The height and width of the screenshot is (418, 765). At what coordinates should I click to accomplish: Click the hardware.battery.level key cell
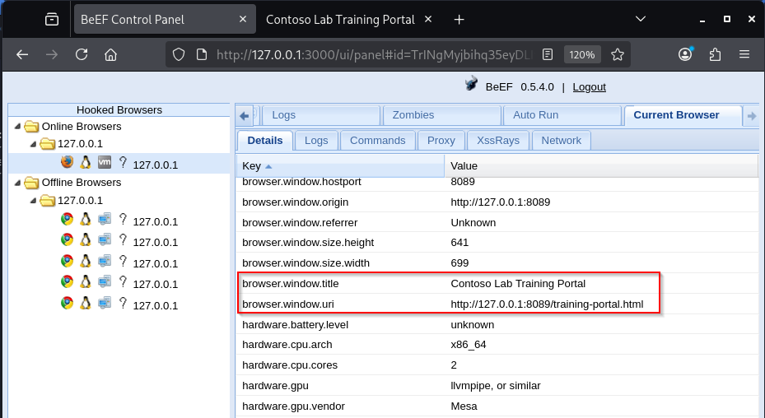[340, 324]
